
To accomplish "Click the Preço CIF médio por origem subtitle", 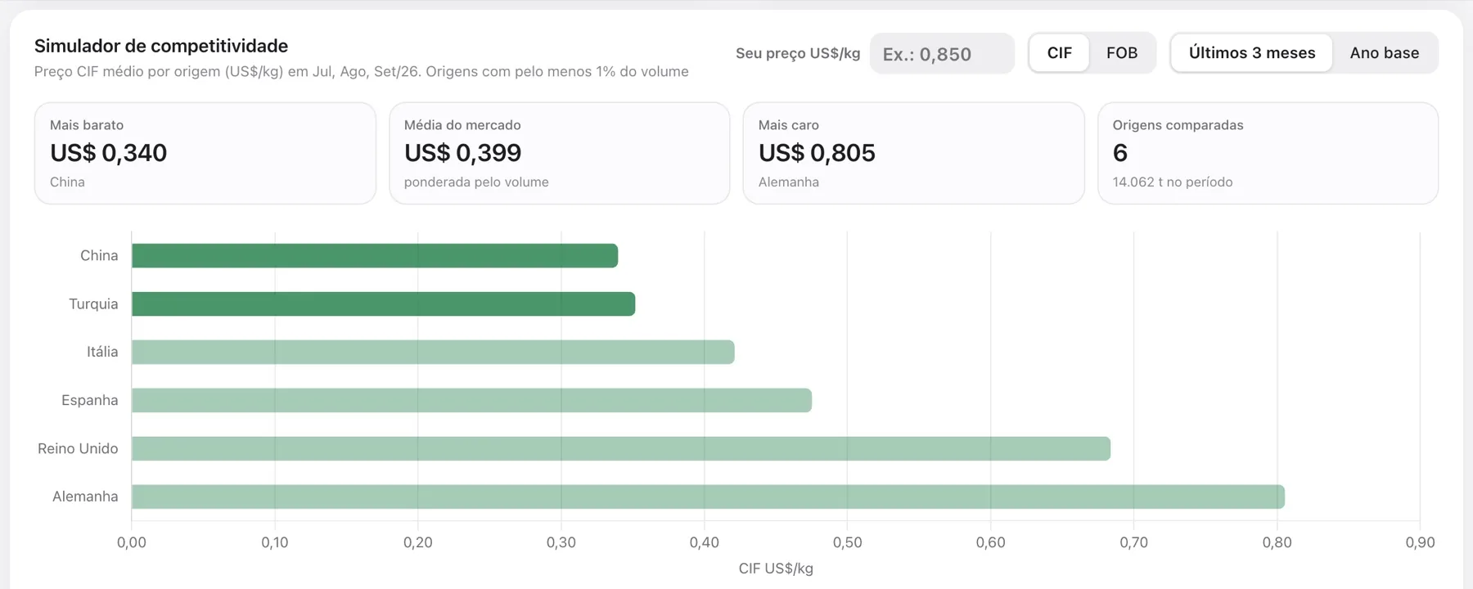I will (362, 72).
